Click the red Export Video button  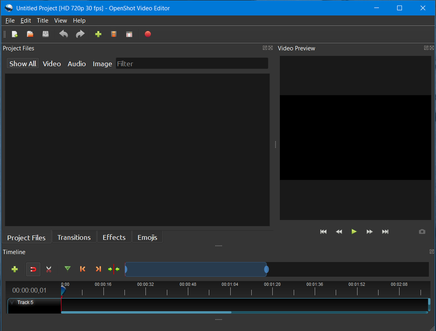148,34
